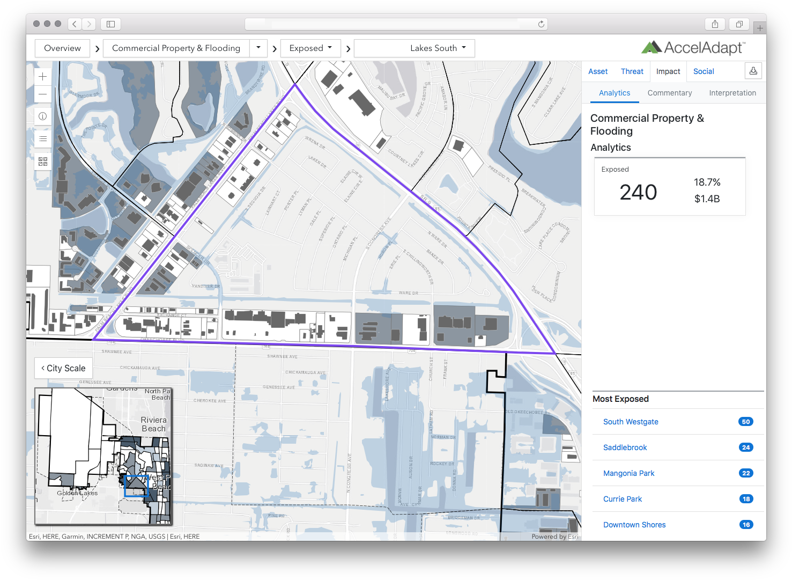Return to City Scale view
The height and width of the screenshot is (580, 792).
point(63,368)
